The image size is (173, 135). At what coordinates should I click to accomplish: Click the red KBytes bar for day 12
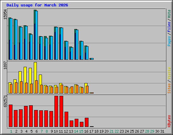pos(66,119)
